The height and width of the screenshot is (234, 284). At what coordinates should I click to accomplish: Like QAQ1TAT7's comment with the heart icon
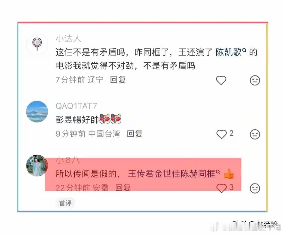(221, 134)
